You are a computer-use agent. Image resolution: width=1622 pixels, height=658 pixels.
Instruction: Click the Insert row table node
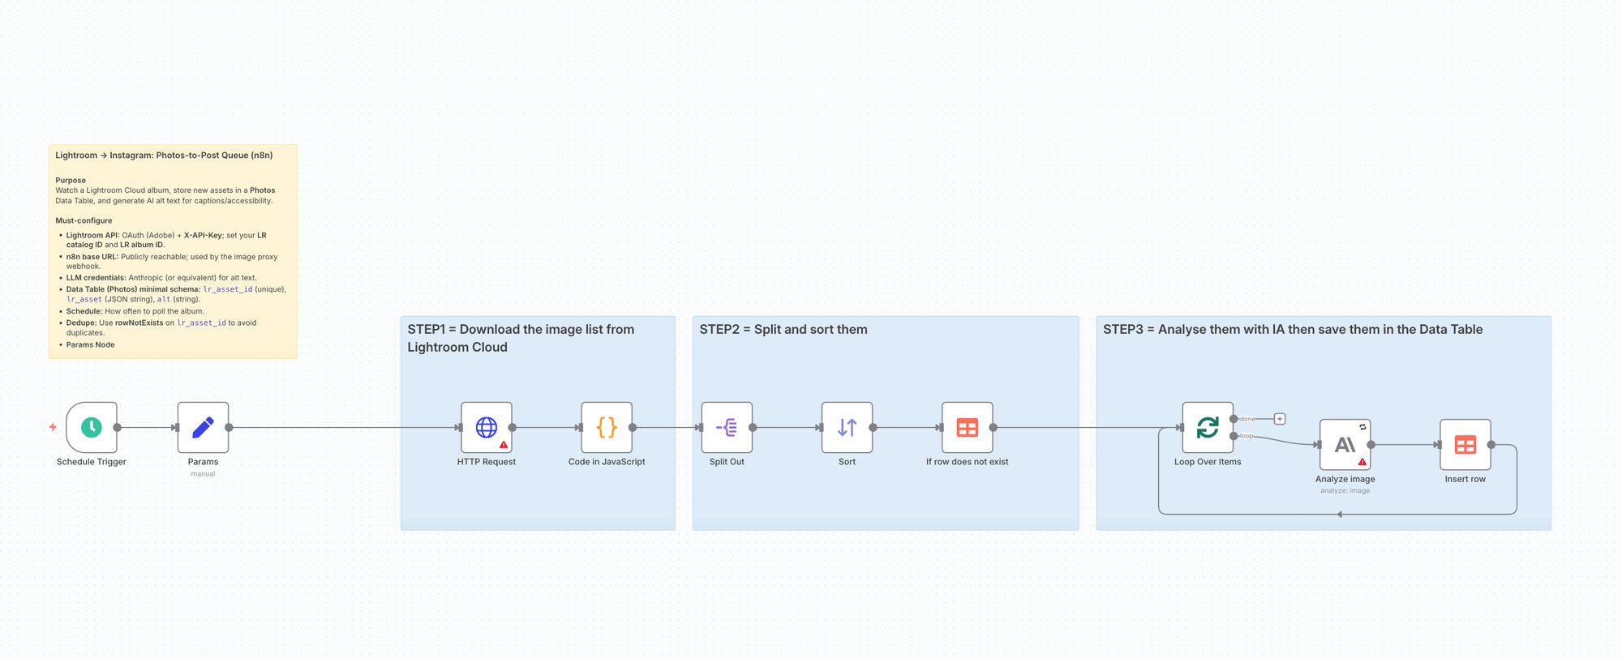1465,444
